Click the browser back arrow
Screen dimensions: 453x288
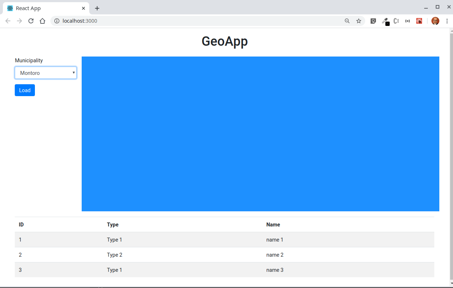pos(8,21)
